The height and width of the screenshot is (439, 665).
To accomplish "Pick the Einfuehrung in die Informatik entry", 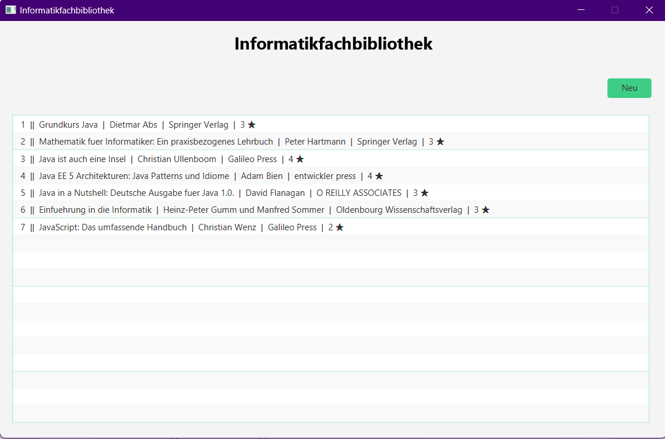I will (x=95, y=210).
